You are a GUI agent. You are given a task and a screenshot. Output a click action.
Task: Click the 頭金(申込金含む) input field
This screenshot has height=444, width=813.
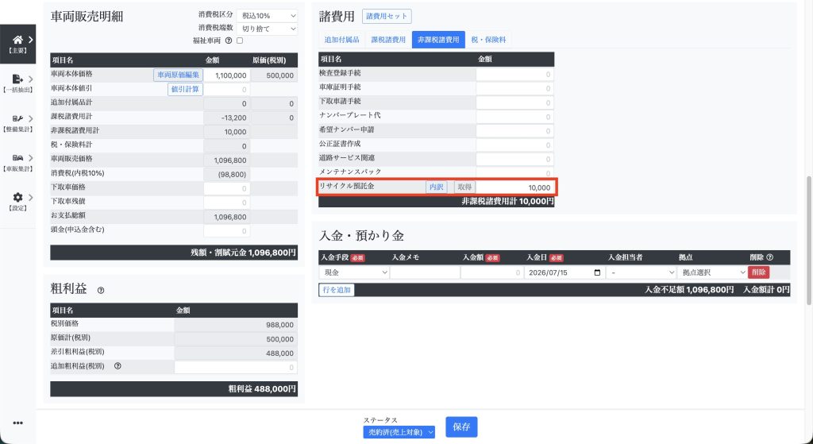pos(226,231)
